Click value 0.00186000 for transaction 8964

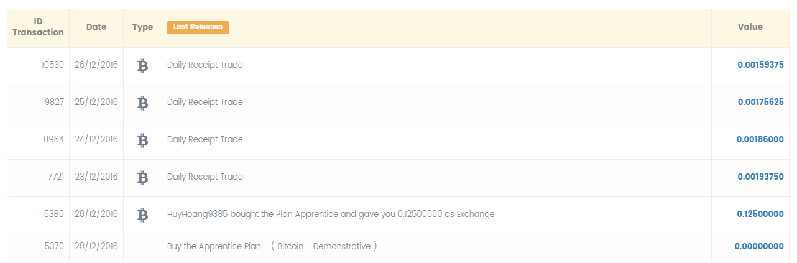point(760,139)
